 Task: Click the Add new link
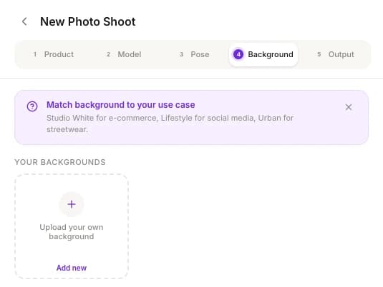pos(72,268)
